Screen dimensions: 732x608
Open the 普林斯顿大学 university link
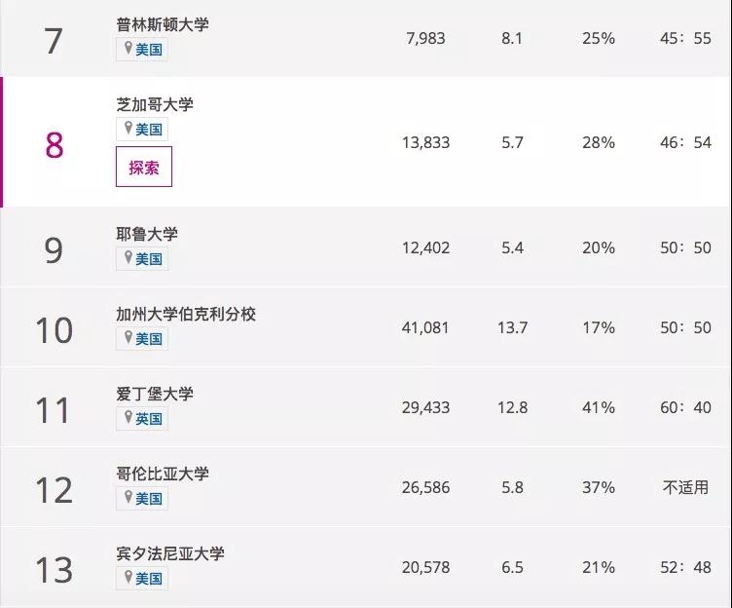pos(162,24)
